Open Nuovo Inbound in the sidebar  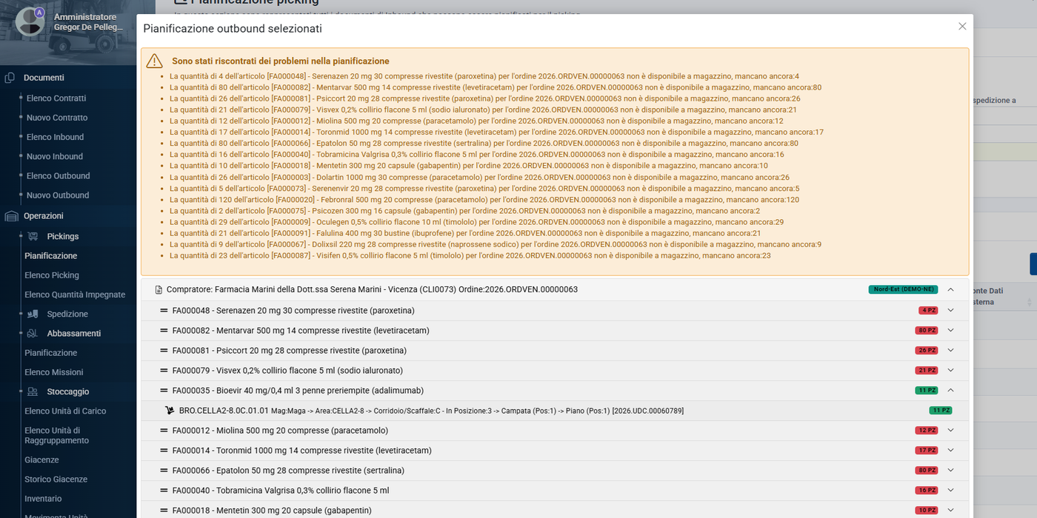pos(55,157)
